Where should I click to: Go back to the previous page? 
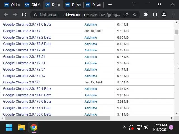tap(6, 15)
